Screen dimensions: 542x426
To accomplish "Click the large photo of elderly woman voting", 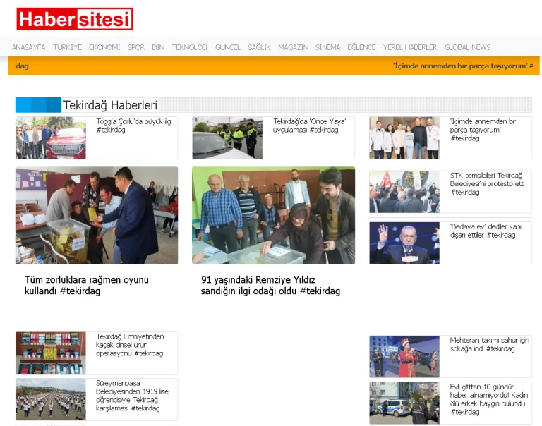I will pyautogui.click(x=273, y=216).
